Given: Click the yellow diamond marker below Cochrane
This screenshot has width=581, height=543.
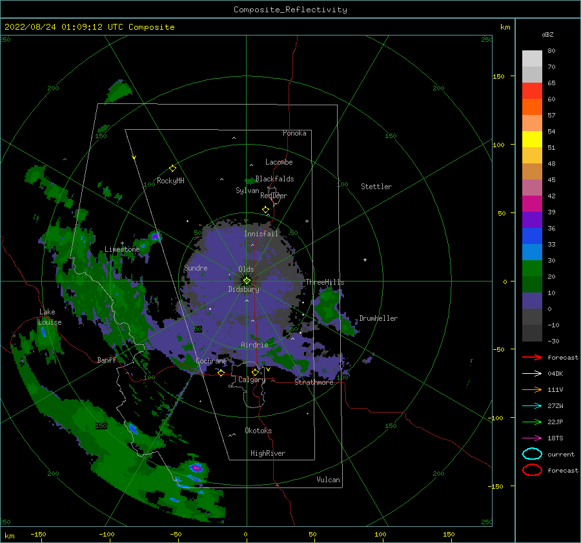Looking at the screenshot, I should click(221, 373).
